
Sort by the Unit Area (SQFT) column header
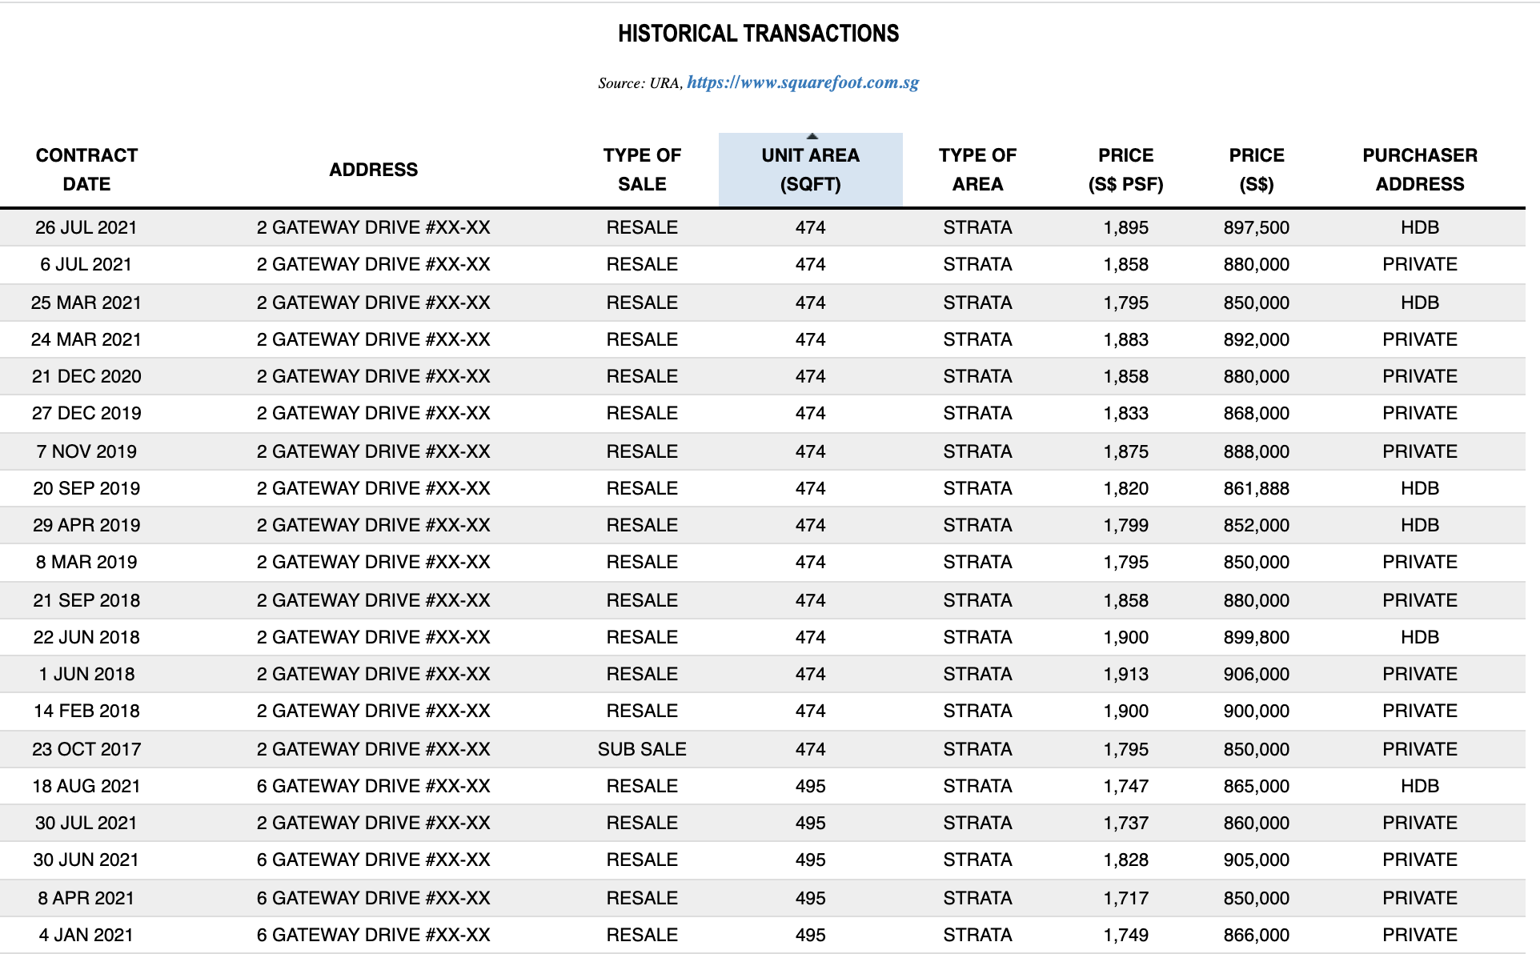click(810, 170)
